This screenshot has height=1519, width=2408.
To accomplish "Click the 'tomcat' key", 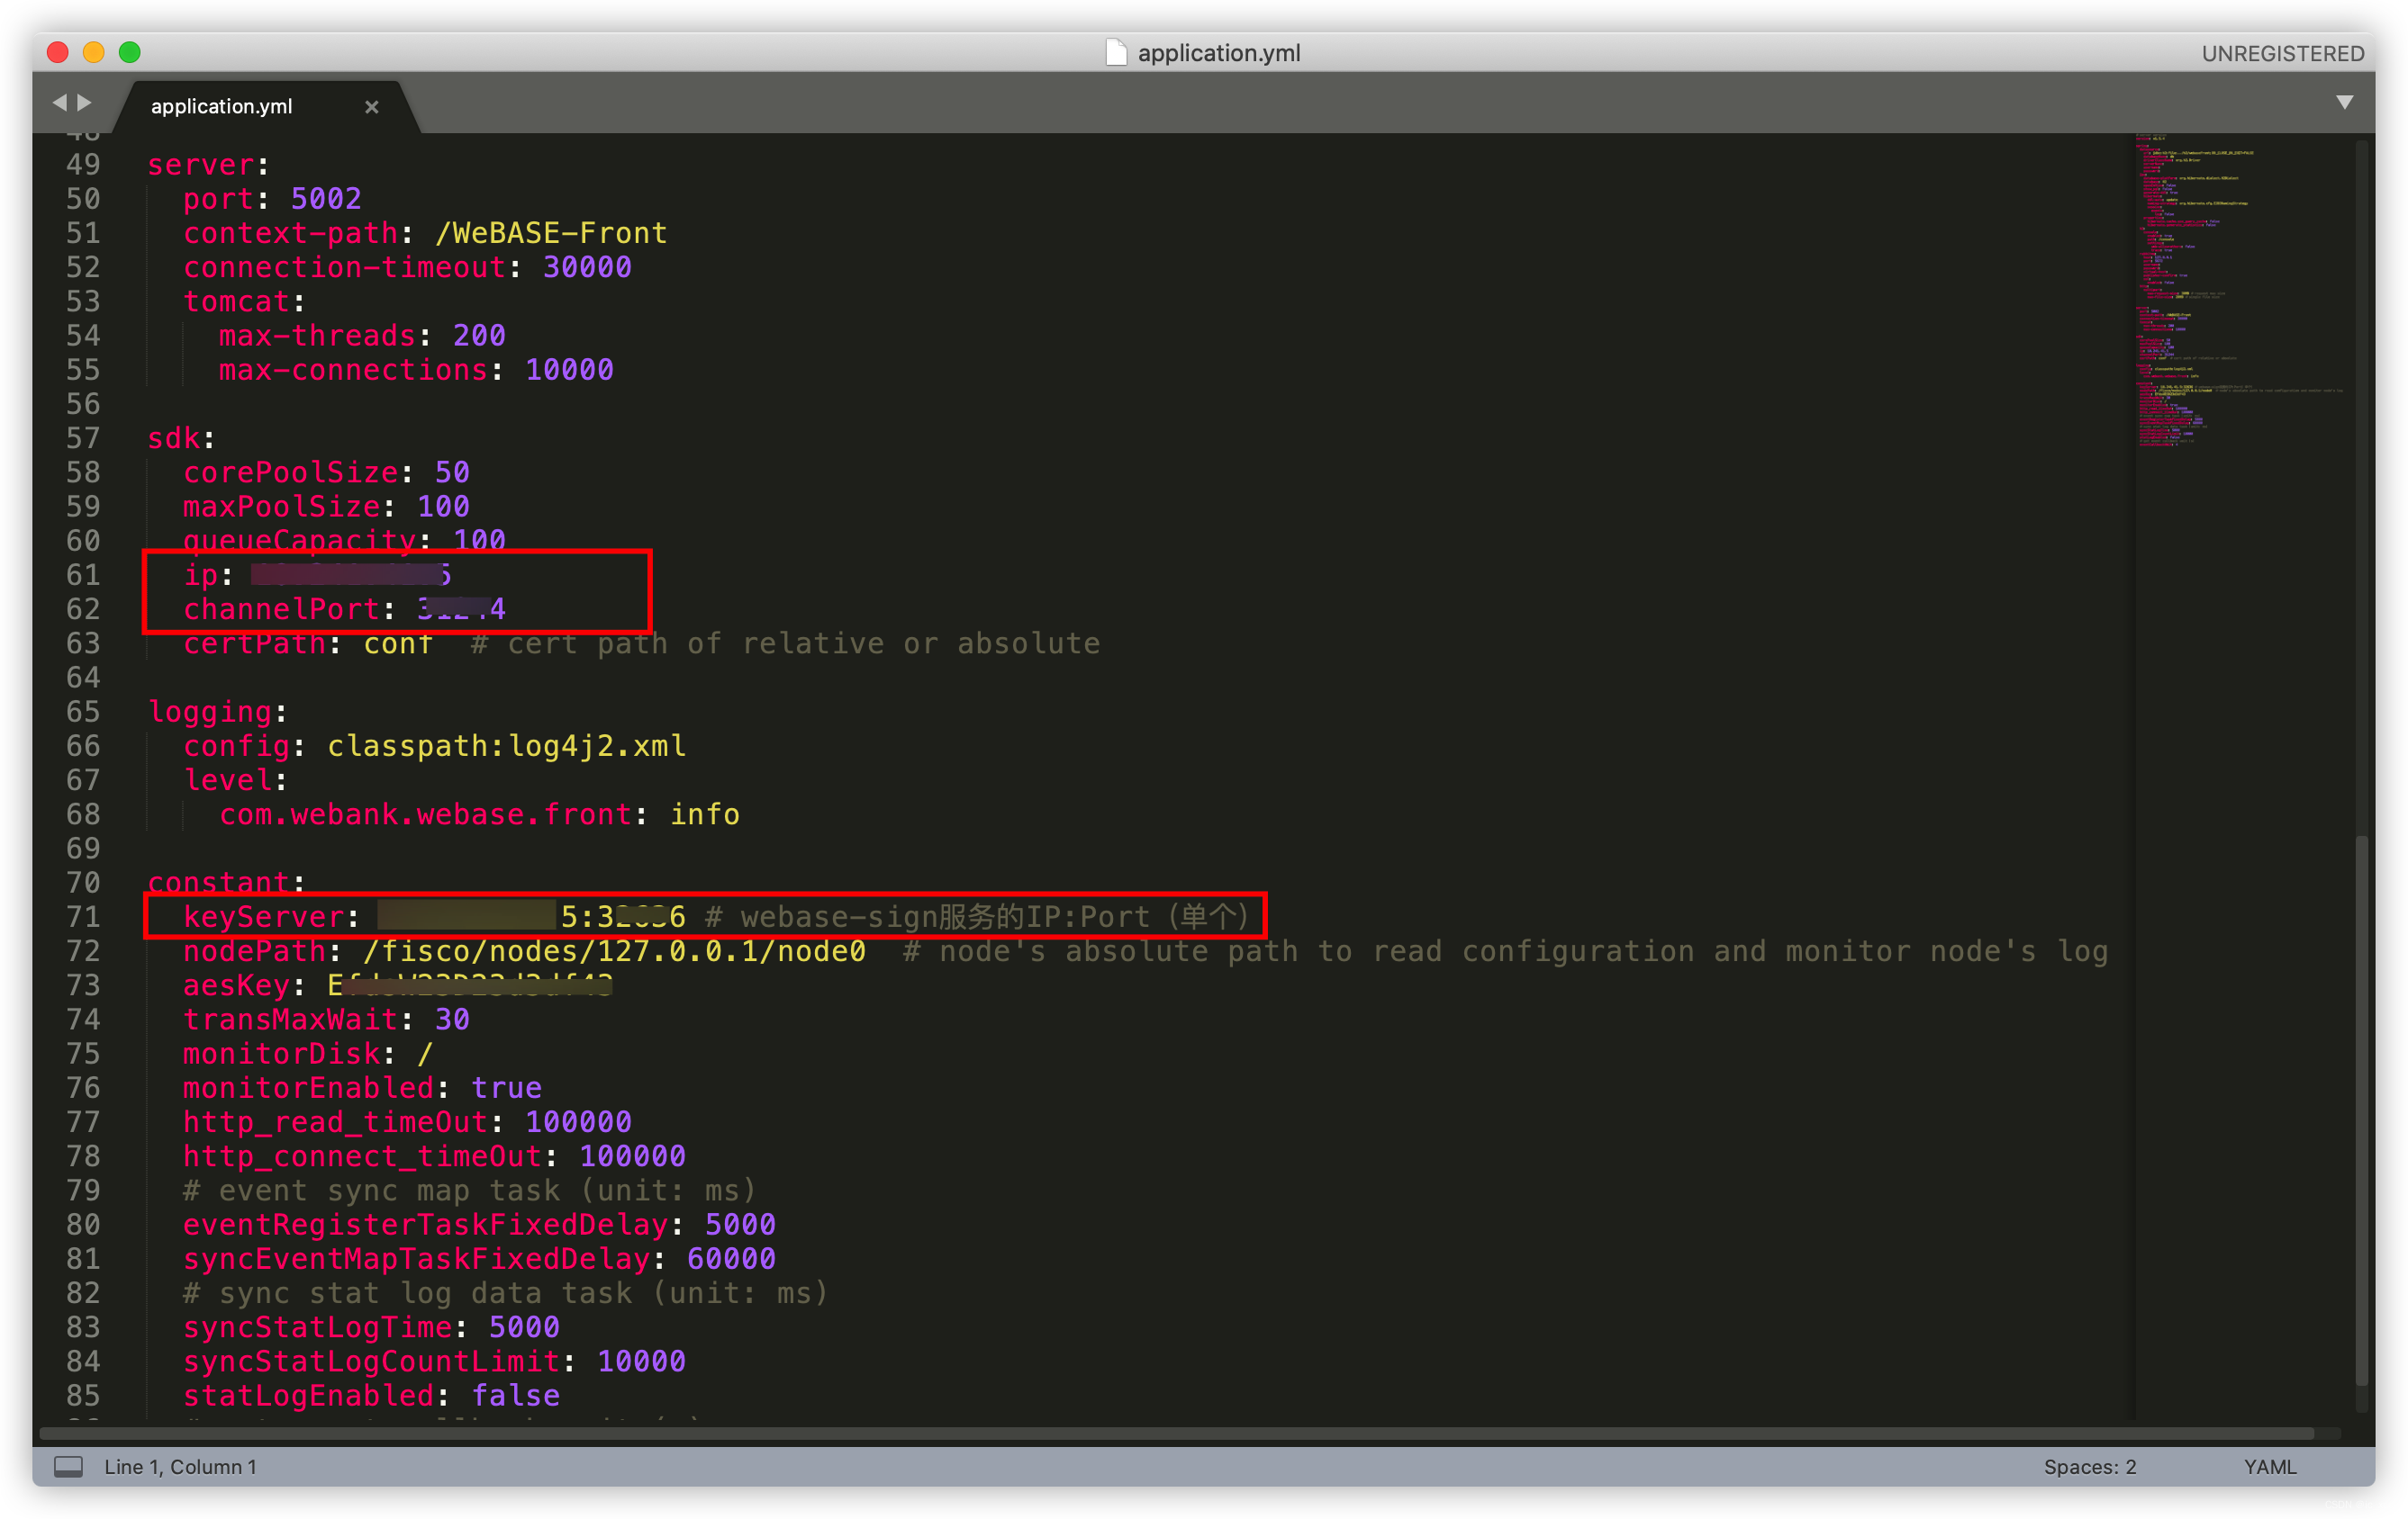I will coord(236,301).
